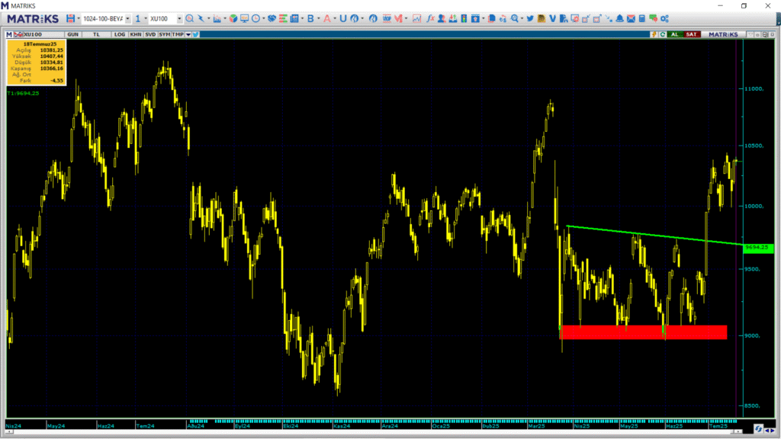Screen dimensions: 781x439
Task: Click the save layout floppy disk icon
Action: click(x=70, y=18)
